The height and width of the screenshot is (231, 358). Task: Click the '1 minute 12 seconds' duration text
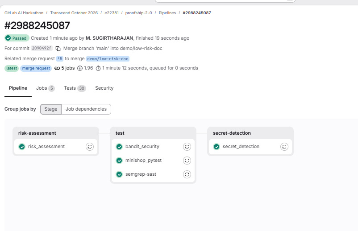click(x=125, y=68)
